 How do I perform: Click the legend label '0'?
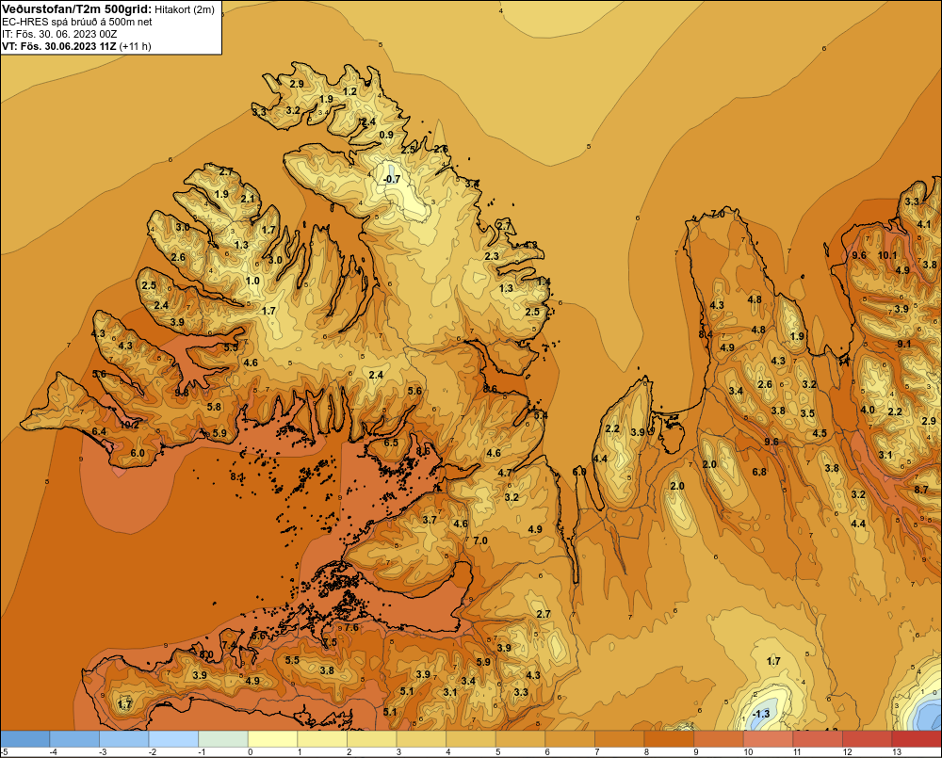[x=251, y=752]
